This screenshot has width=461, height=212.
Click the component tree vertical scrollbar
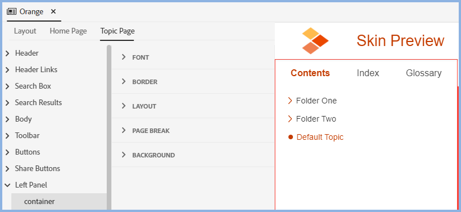(109, 127)
